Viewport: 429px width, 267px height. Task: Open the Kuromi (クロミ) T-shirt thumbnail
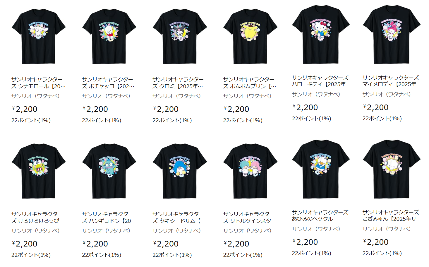tap(180, 36)
